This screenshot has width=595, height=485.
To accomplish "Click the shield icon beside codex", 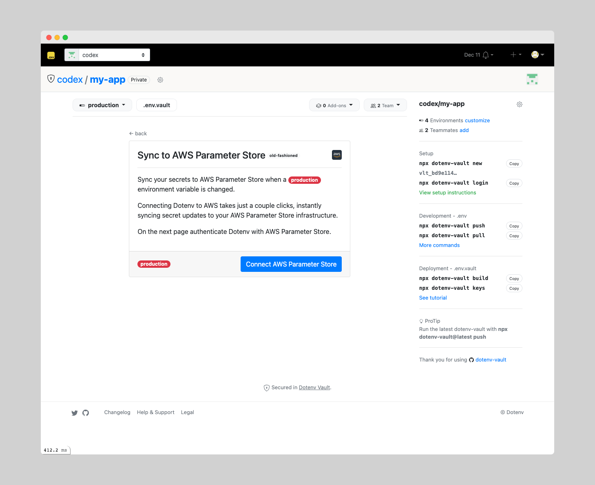I will 51,79.
